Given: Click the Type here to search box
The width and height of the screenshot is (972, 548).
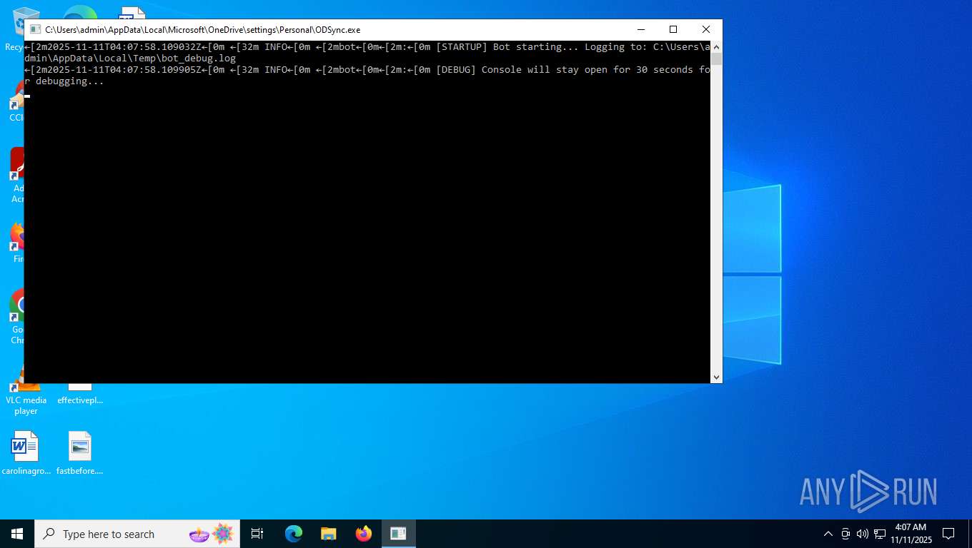Looking at the screenshot, I should click(x=137, y=534).
